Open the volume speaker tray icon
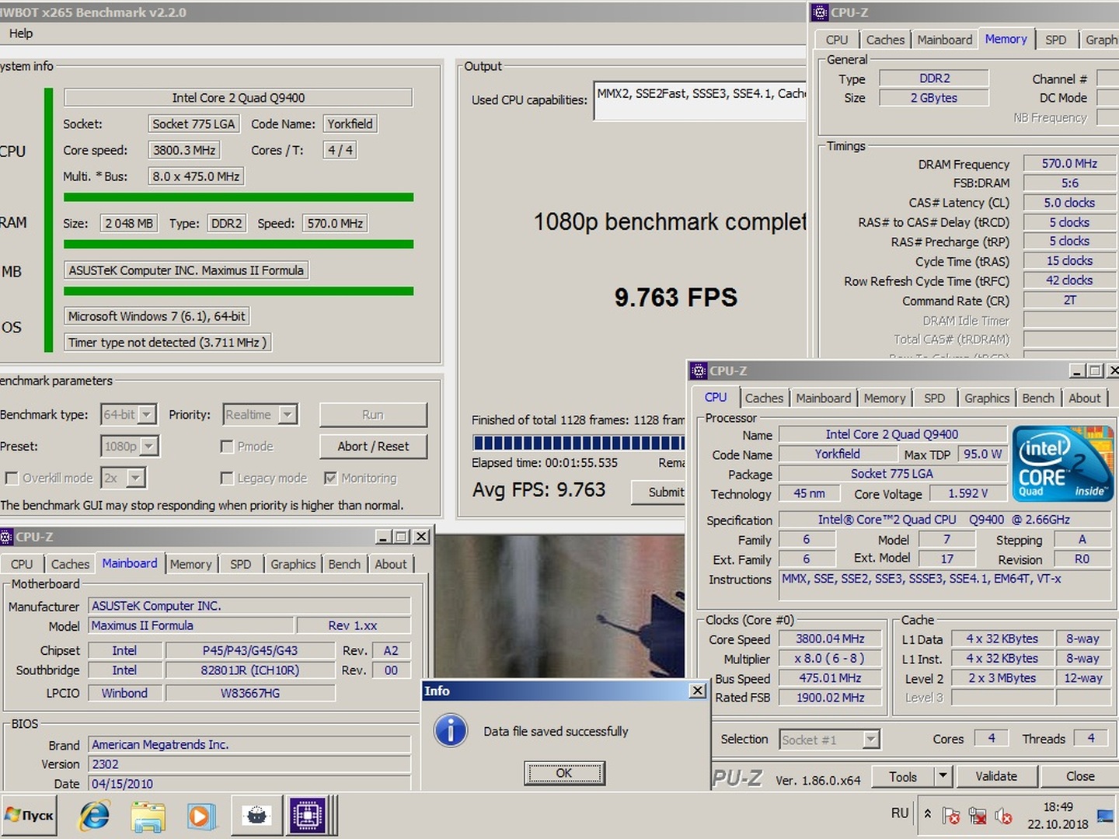Screen dimensions: 1119x839 [1003, 816]
